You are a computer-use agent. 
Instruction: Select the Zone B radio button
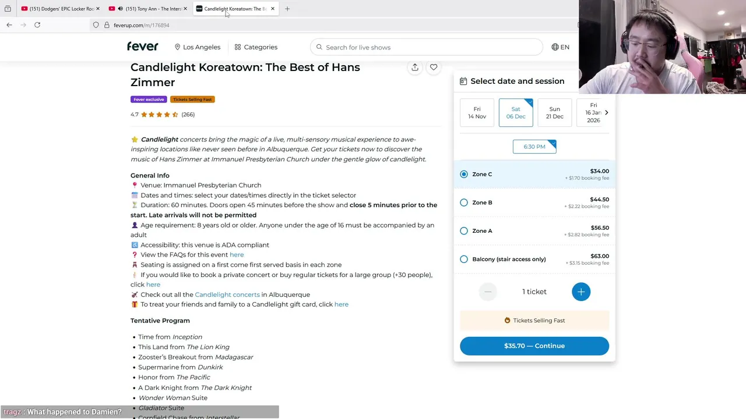coord(464,203)
